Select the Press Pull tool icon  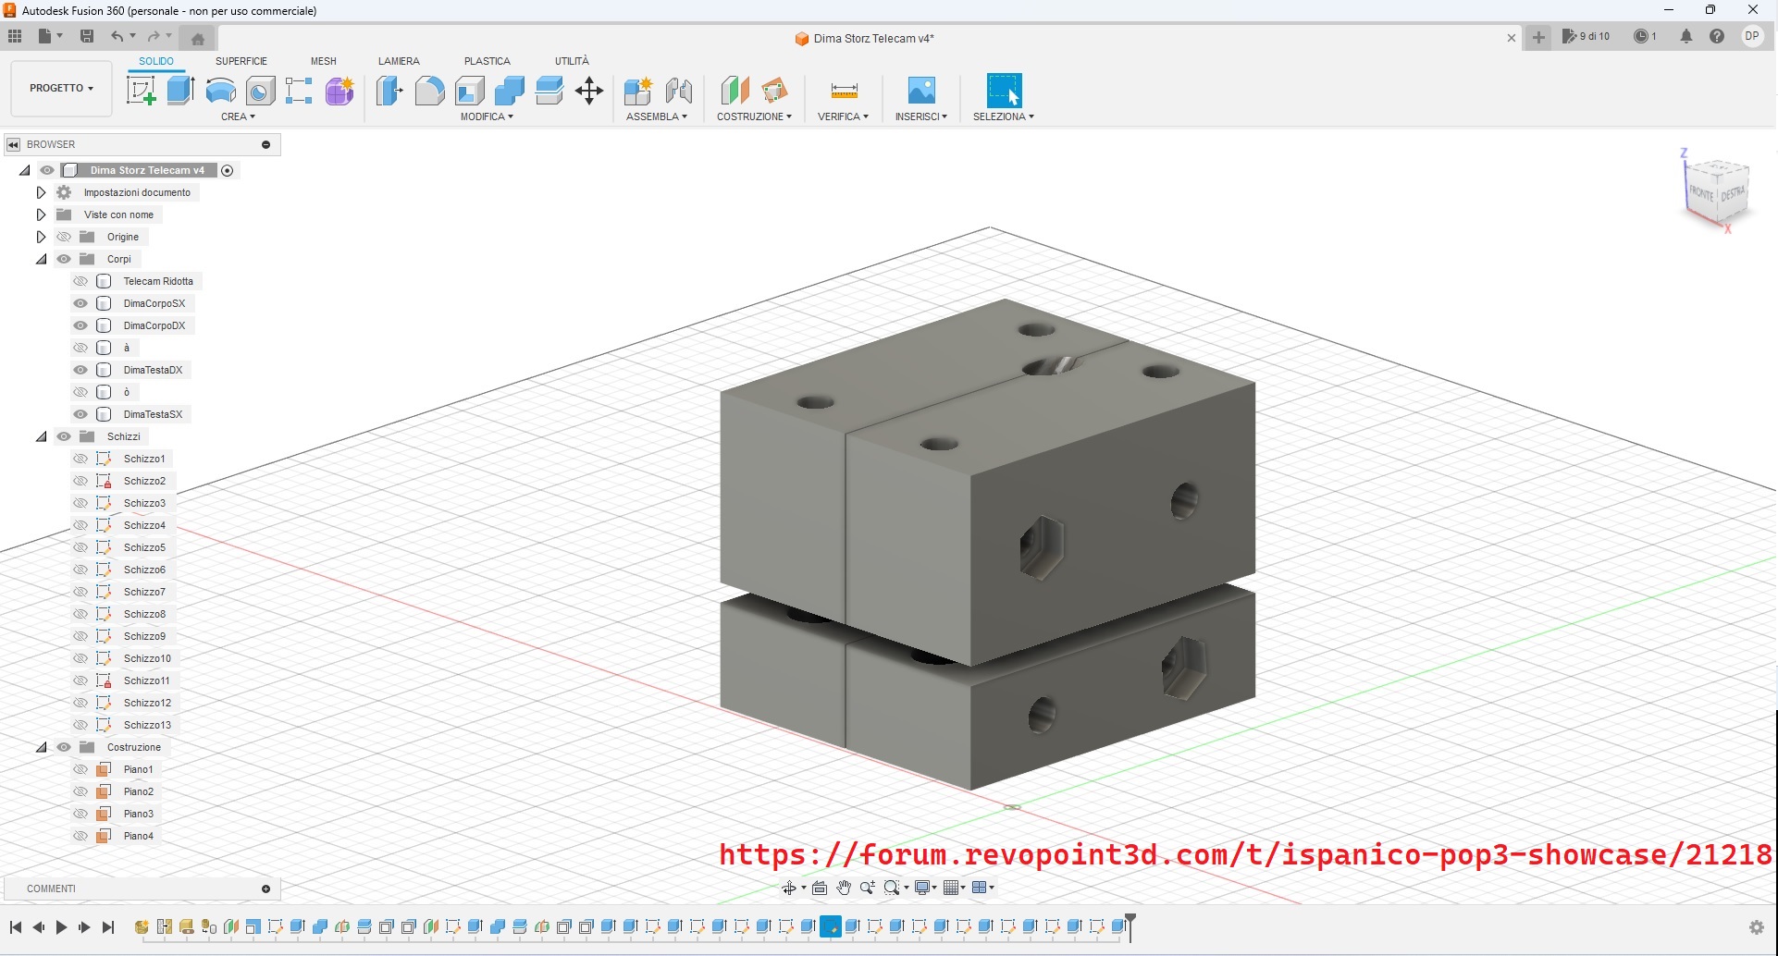[x=389, y=91]
